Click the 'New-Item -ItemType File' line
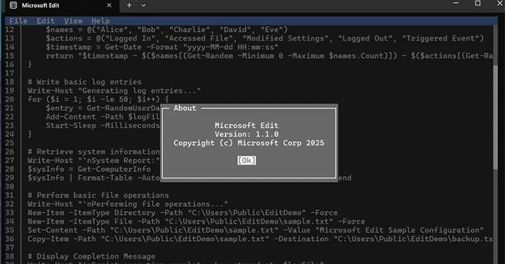 click(x=196, y=221)
